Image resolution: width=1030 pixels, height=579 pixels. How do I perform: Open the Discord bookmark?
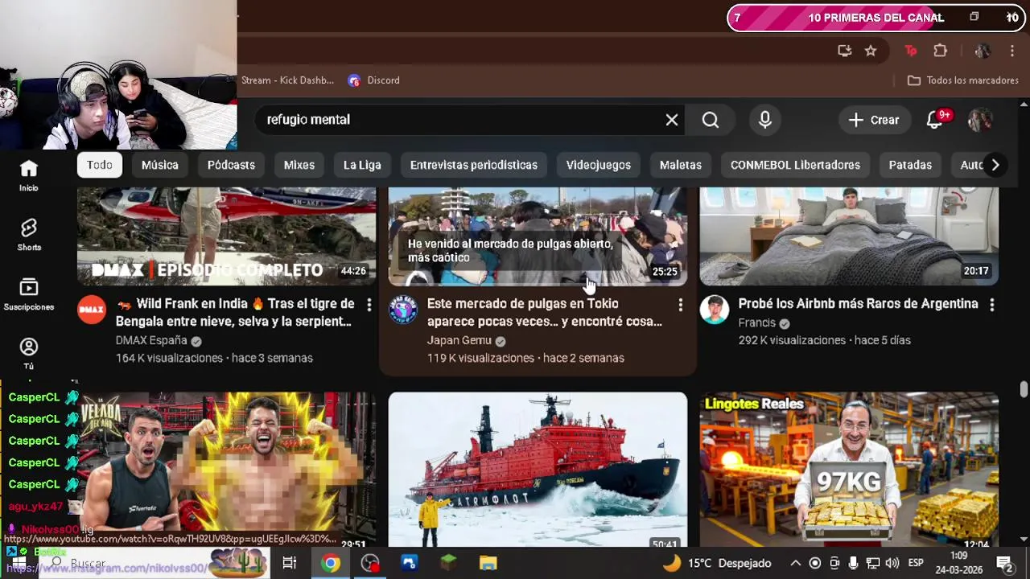pos(374,80)
